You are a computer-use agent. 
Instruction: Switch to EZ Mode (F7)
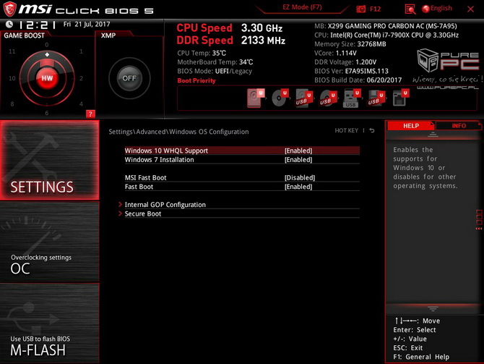point(302,7)
